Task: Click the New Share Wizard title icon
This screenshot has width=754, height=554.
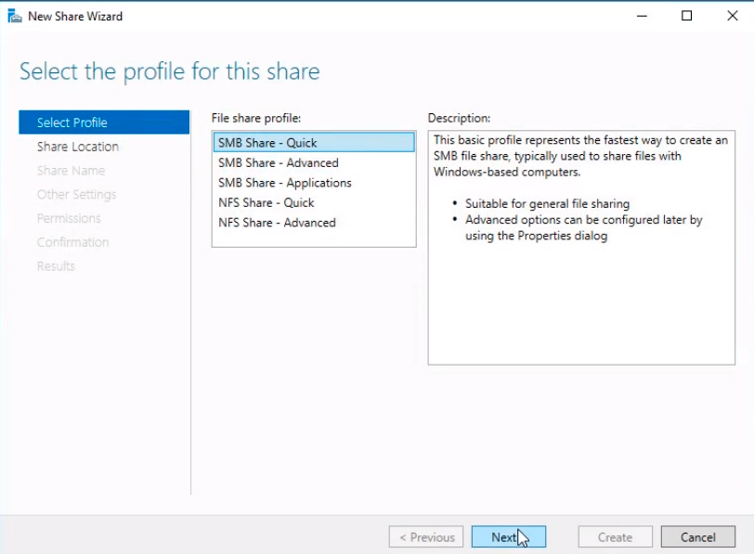Action: [x=15, y=17]
